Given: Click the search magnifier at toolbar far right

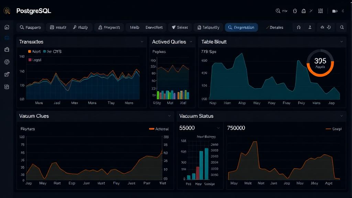Looking at the screenshot, I should click(342, 27).
